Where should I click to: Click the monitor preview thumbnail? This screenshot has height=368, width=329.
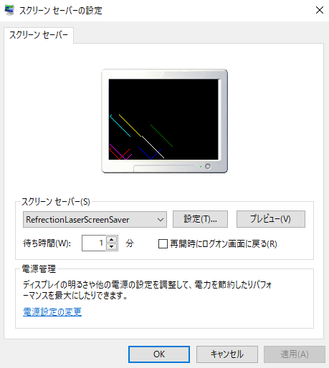pos(164,121)
